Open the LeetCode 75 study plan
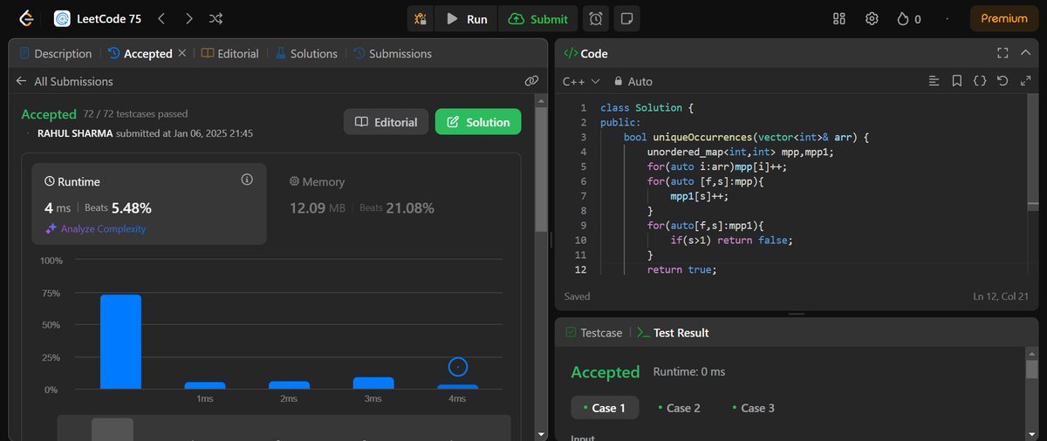 pyautogui.click(x=99, y=18)
